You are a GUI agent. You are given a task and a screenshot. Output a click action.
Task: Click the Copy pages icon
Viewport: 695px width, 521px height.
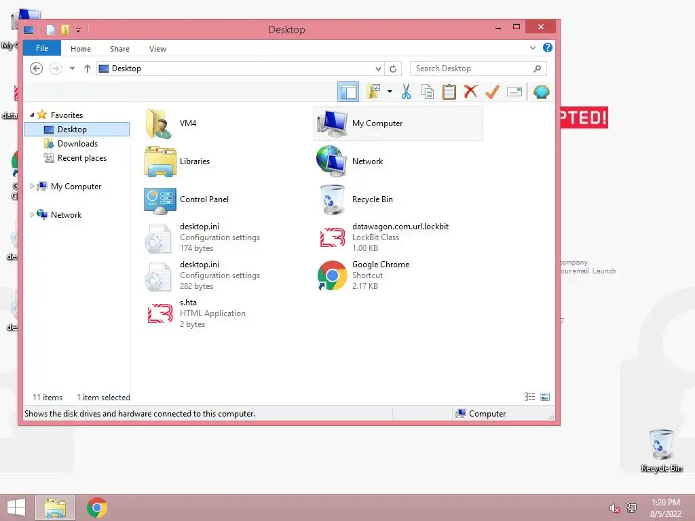[428, 92]
